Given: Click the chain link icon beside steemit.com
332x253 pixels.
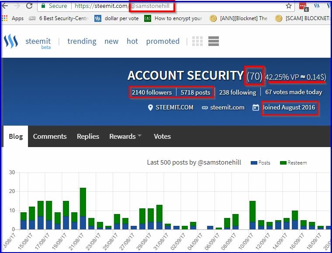Looking at the screenshot, I should (x=204, y=108).
